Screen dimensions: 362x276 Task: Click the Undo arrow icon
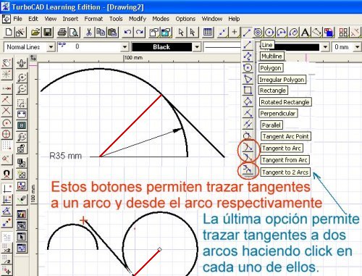point(127,33)
